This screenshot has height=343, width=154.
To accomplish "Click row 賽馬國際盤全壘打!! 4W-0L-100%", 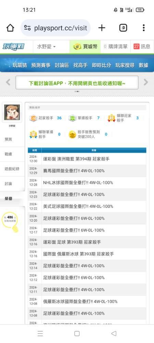I will click(87, 171).
